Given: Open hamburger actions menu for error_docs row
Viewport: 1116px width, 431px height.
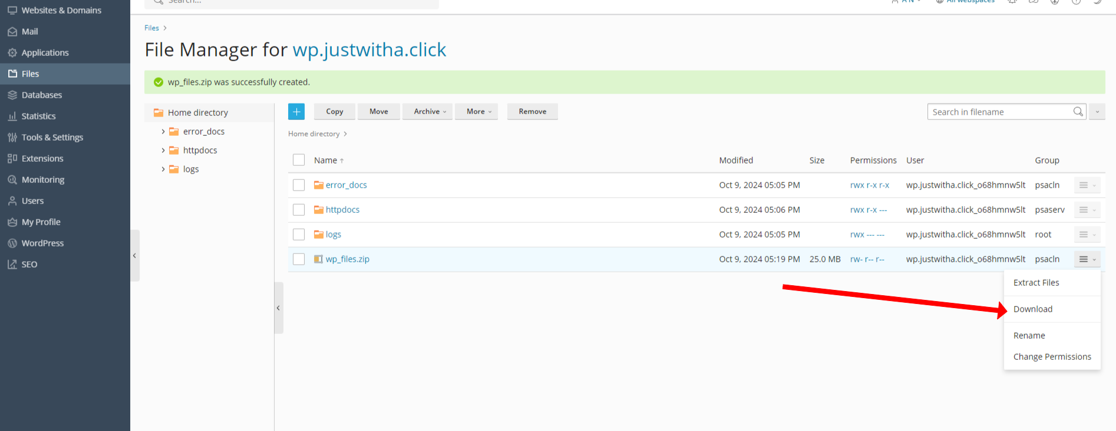Looking at the screenshot, I should (x=1087, y=185).
